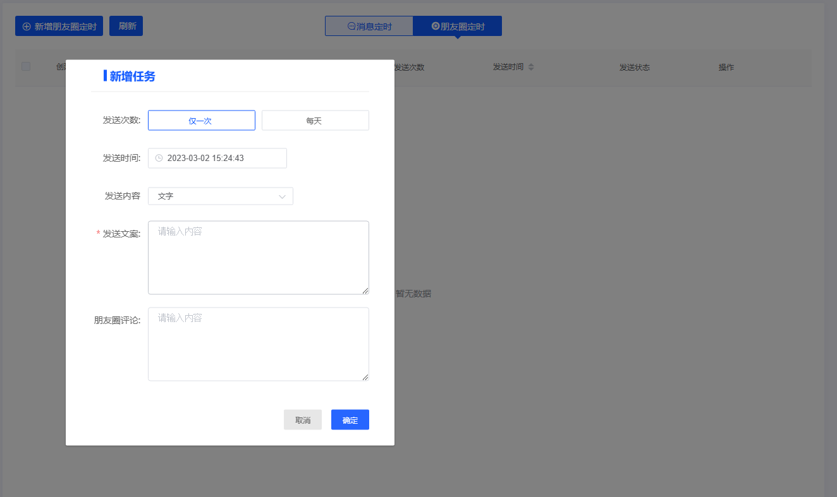Click into the 发送文案 text area
Screen dimensions: 837x497
click(258, 258)
